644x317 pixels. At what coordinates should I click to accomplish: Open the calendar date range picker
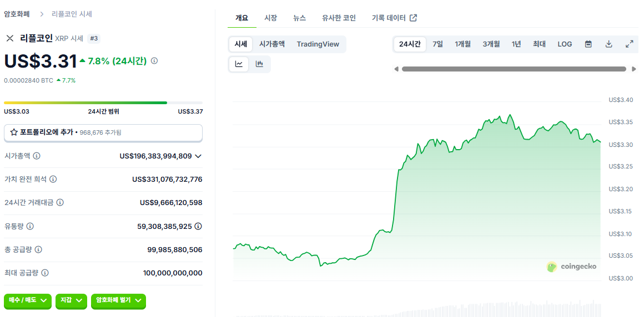click(588, 44)
